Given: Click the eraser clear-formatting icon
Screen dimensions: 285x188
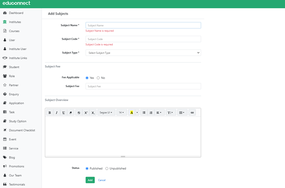Looking at the screenshot, I should (71, 113).
